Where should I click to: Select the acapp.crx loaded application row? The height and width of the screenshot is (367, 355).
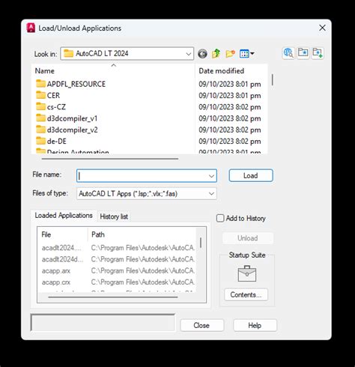coord(118,282)
